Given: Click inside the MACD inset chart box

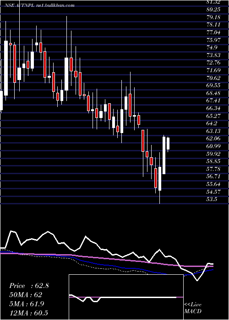Looking at the screenshot, I should (x=126, y=297).
